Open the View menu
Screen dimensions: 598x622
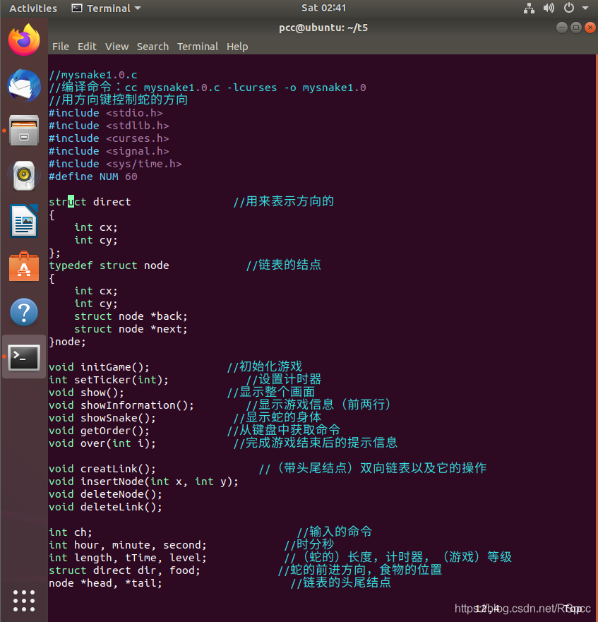(x=116, y=47)
